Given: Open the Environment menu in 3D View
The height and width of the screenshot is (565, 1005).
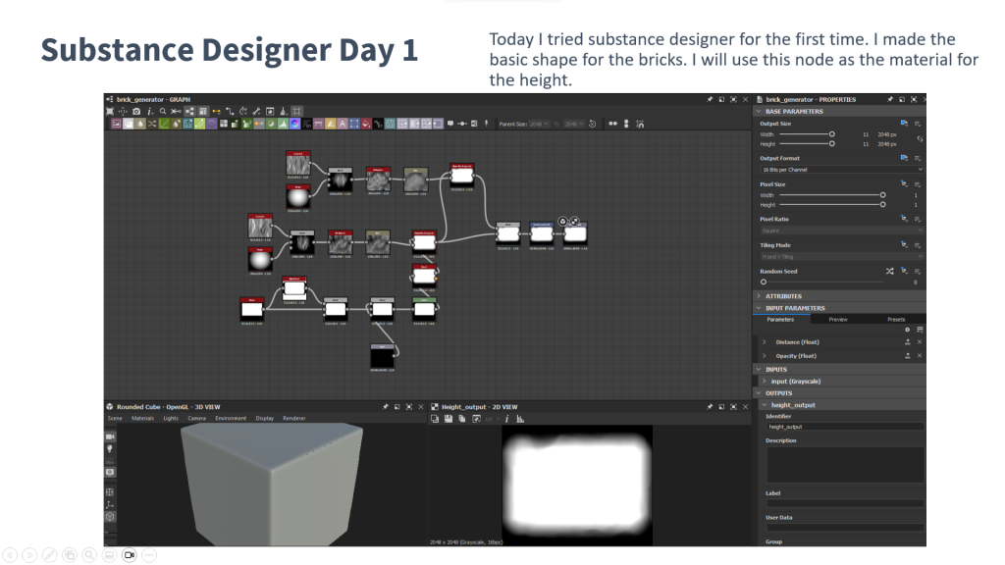Looking at the screenshot, I should (x=231, y=418).
